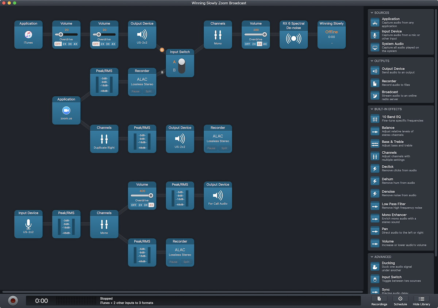
Task: Click the Mono Enhancer effect
Action: (x=400, y=218)
